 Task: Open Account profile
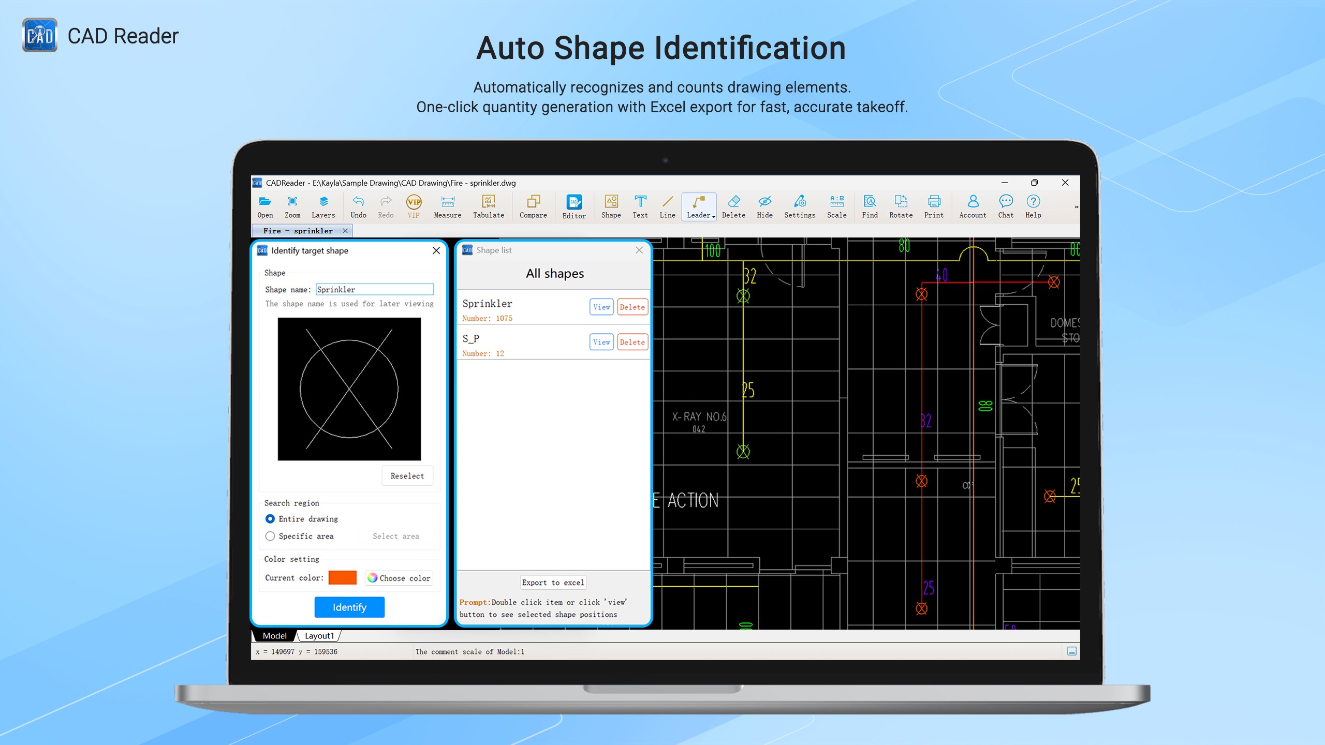pos(973,207)
